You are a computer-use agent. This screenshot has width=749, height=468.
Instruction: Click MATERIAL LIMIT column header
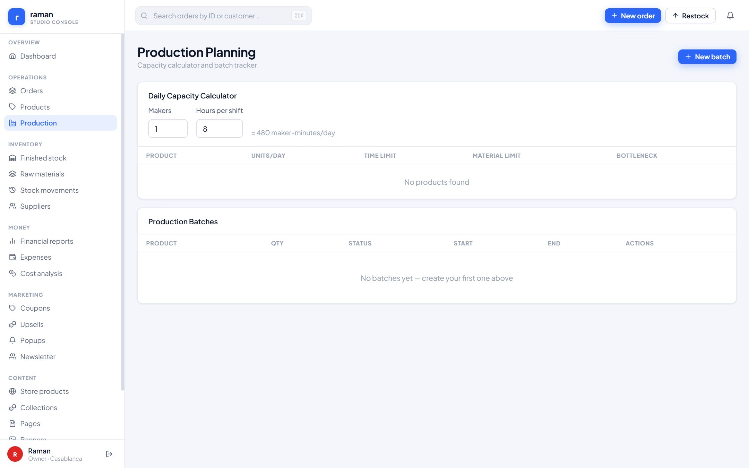497,156
